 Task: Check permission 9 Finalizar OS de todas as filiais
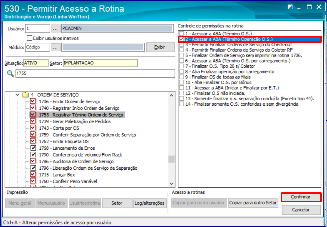pos(182,77)
